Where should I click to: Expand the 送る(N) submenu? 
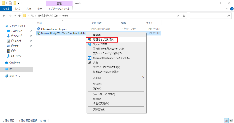[116, 78]
